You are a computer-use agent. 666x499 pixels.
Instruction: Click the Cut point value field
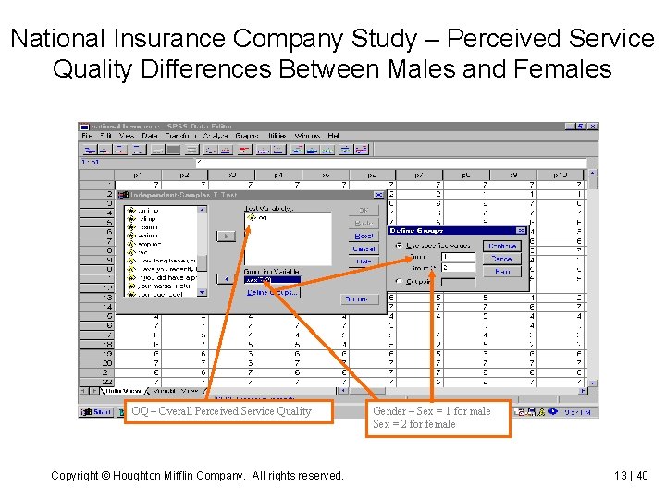(458, 282)
